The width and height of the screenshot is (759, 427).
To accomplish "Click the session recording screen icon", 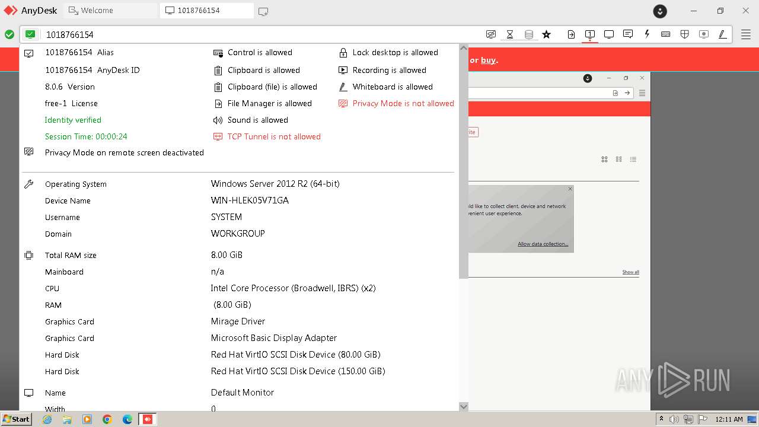I will click(x=704, y=34).
